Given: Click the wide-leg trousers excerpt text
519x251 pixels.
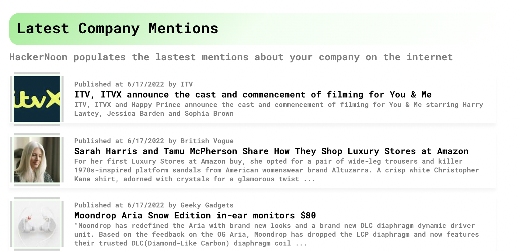Looking at the screenshot, I should click(x=277, y=170).
